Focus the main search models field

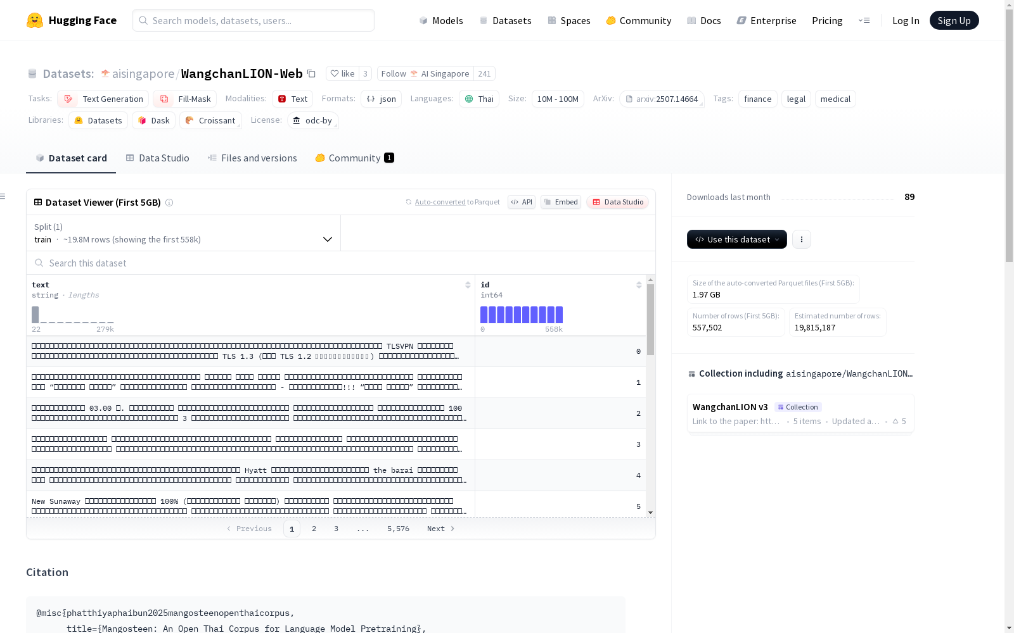(253, 20)
